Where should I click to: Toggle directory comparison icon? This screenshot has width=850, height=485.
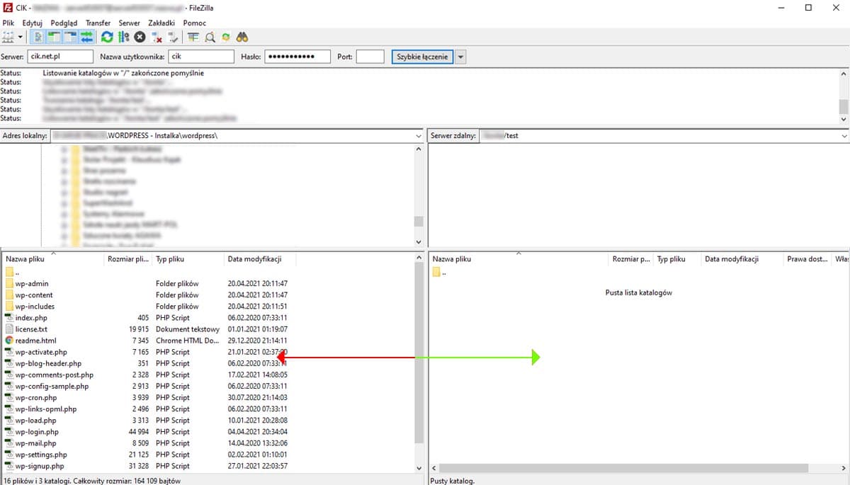[210, 37]
